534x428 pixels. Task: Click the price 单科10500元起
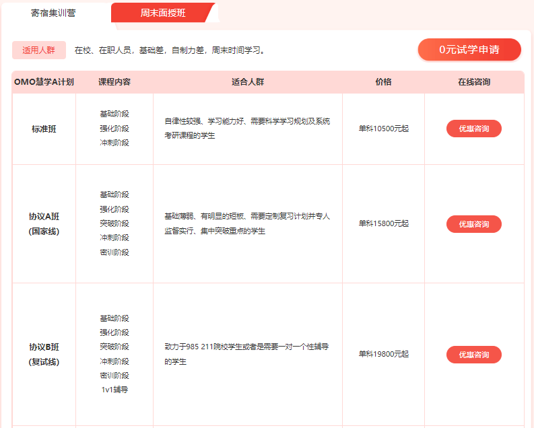383,129
